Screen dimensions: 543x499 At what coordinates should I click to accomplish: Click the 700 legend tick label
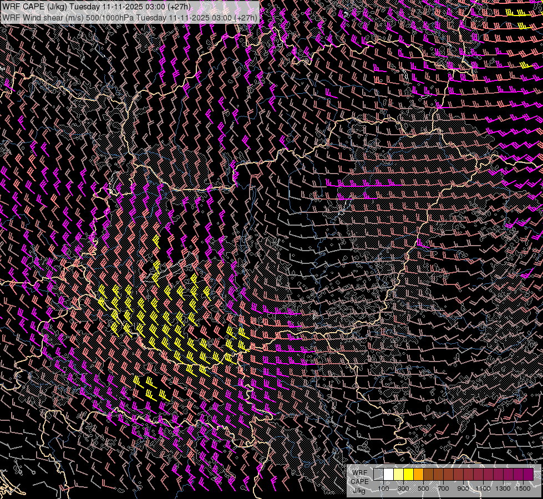(443, 488)
